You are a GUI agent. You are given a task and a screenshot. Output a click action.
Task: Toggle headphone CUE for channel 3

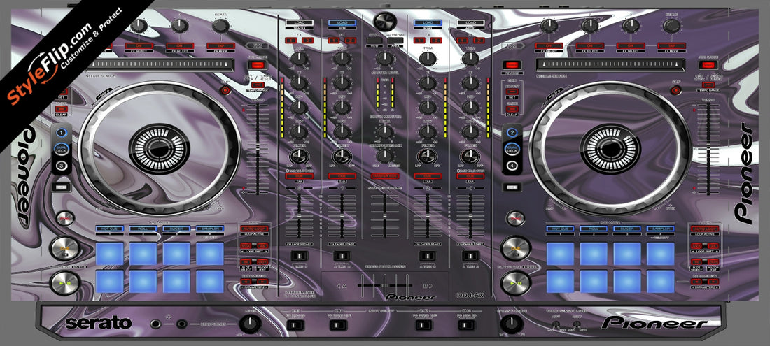coord(299,176)
